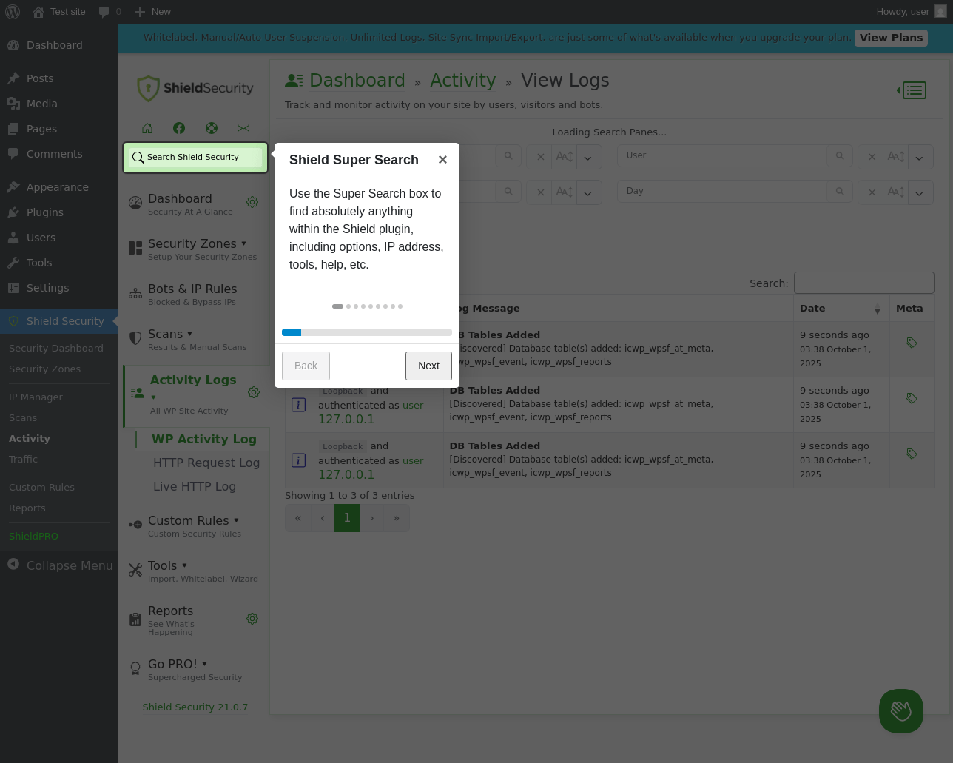This screenshot has height=763, width=953.
Task: Open settings gear beside Shield Dashboard item
Action: click(x=252, y=202)
